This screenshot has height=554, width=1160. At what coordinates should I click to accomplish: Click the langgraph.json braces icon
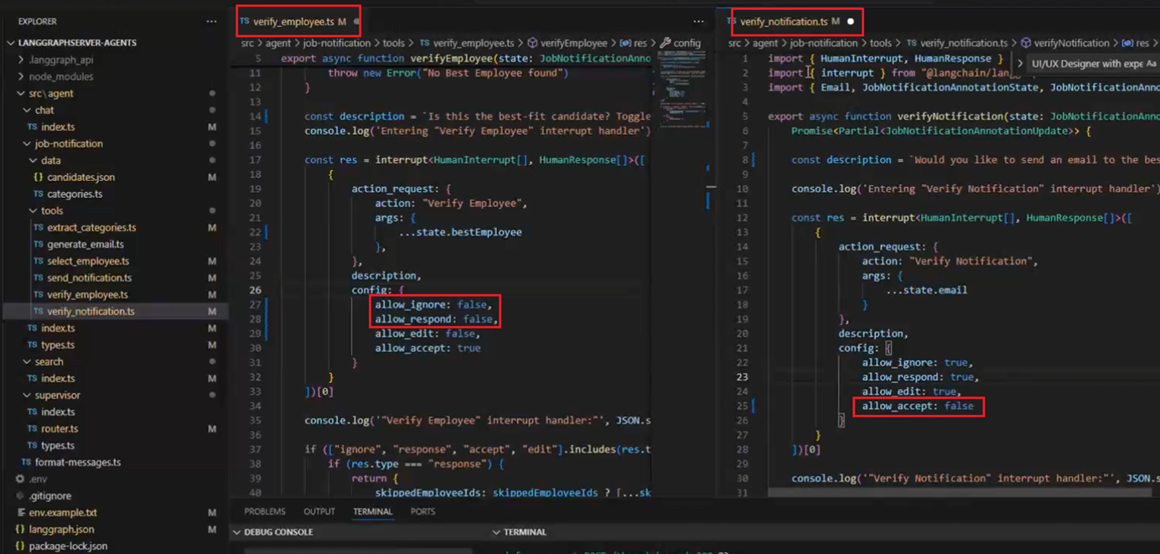20,529
